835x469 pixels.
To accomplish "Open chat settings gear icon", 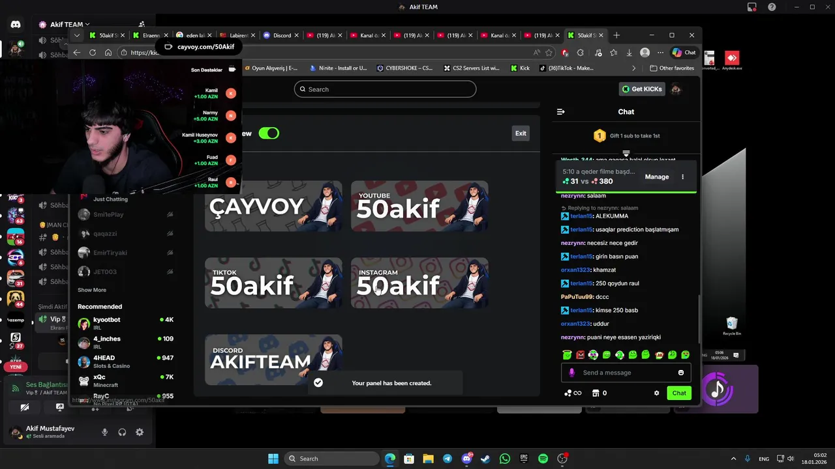I will tap(656, 393).
